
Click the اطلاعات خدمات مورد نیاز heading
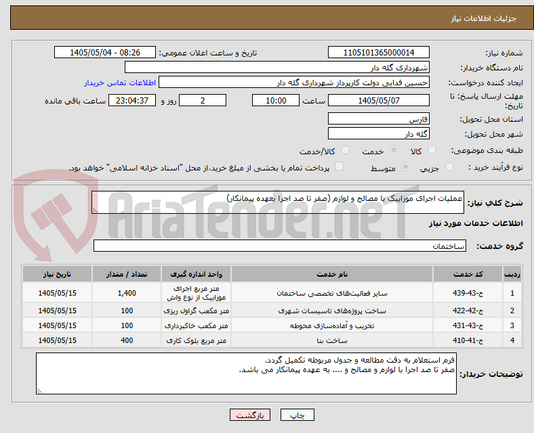[476, 223]
